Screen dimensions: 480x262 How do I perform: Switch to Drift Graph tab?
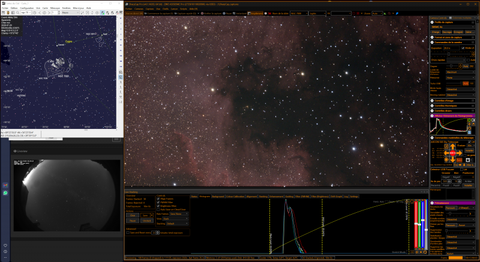click(337, 197)
